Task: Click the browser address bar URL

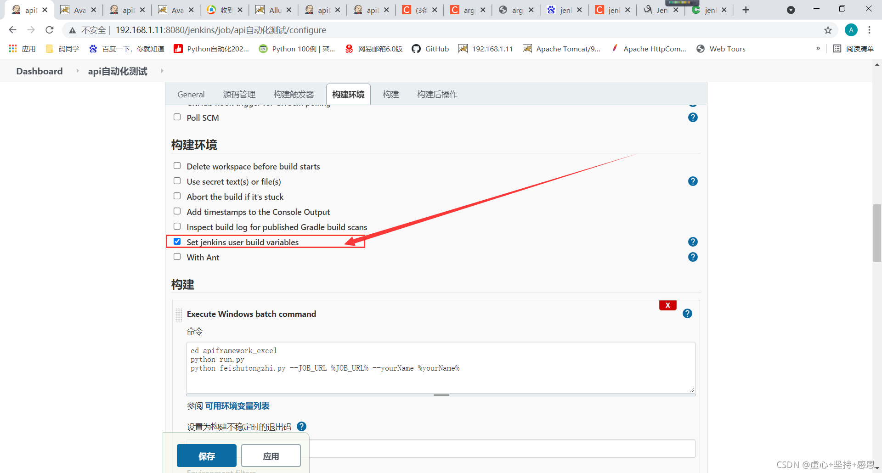Action: tap(221, 30)
